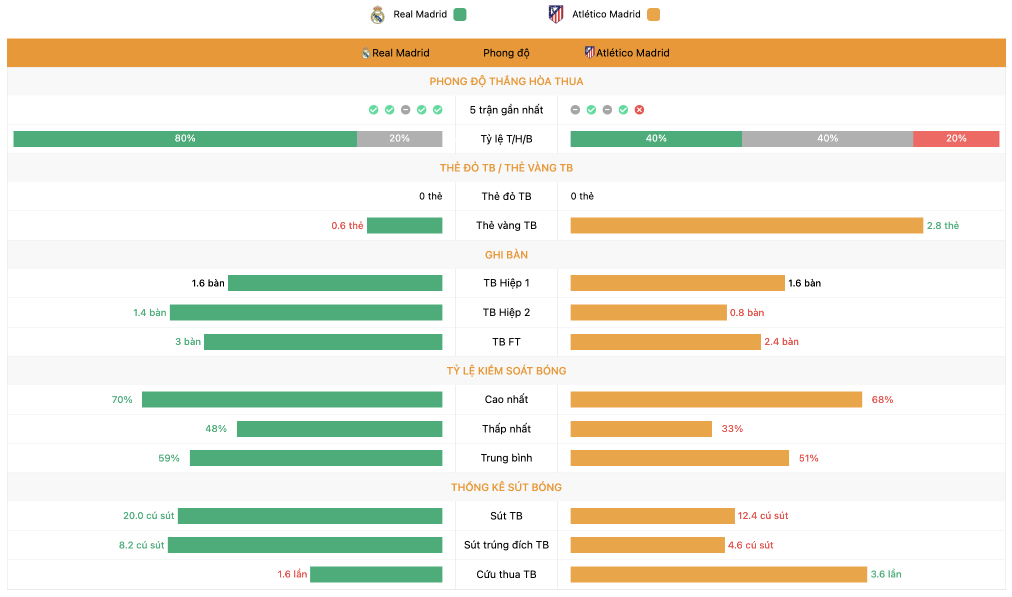Click the Thẻ đỏ TB row label
1012x597 pixels.
pyautogui.click(x=506, y=196)
